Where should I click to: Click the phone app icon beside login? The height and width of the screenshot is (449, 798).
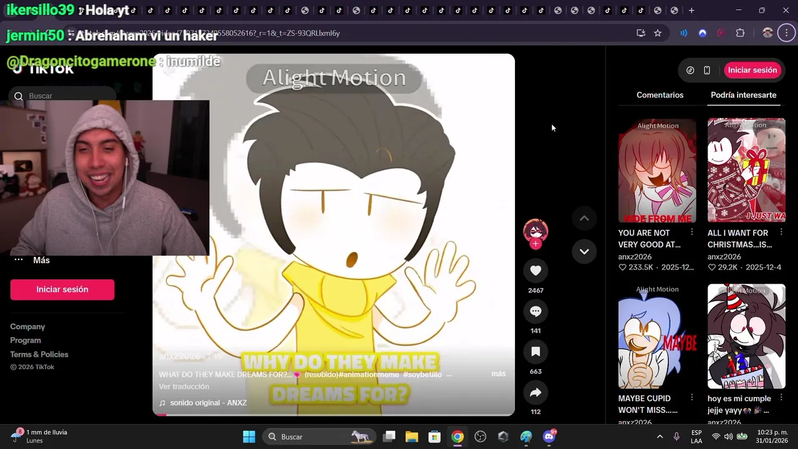click(x=707, y=70)
